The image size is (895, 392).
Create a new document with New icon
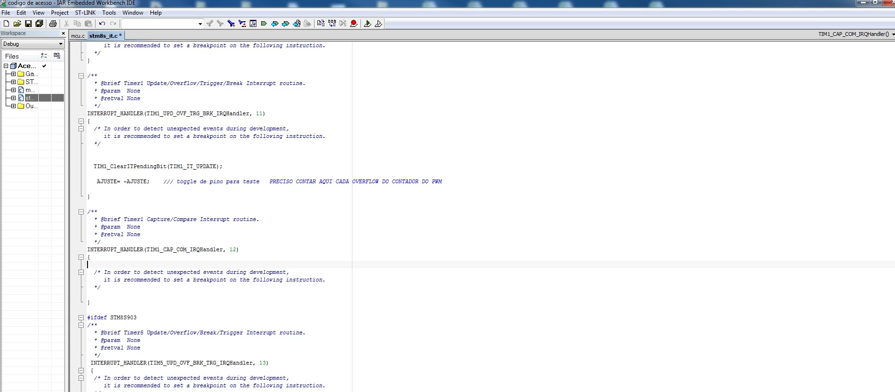pyautogui.click(x=6, y=24)
